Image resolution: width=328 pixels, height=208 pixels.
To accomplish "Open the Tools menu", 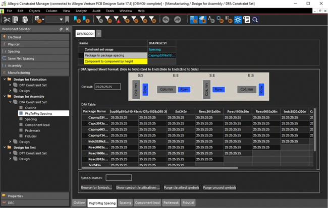I will pyautogui.click(x=110, y=11).
